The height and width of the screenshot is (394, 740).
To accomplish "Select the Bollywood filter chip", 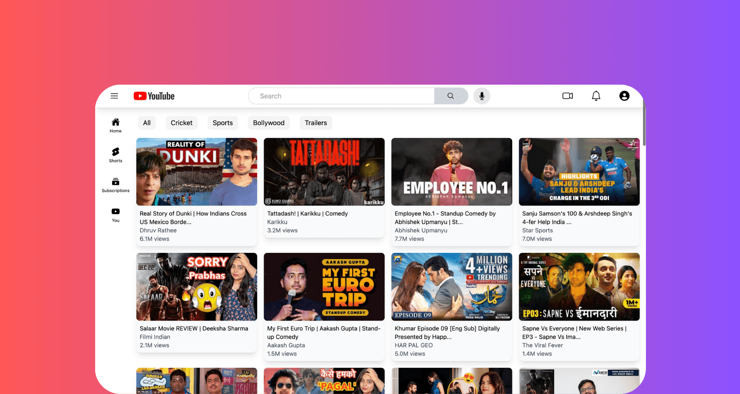I will [x=269, y=123].
